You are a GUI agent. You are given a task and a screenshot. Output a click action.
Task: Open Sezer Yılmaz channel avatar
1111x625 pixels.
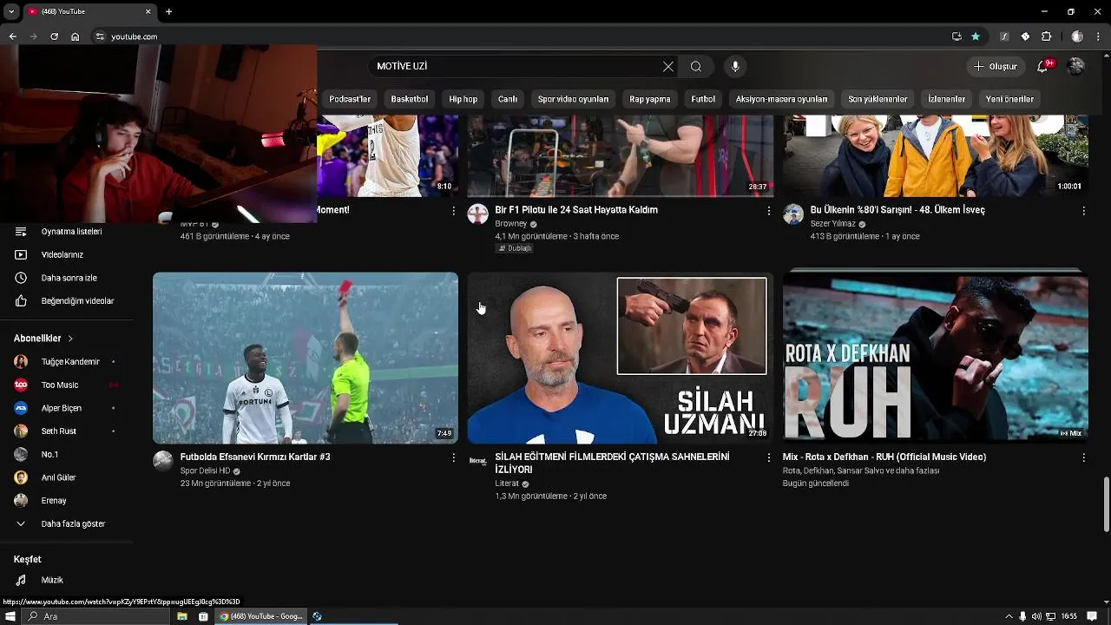[x=793, y=214]
